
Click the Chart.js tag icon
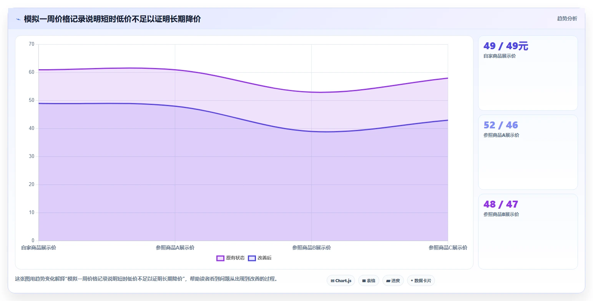point(332,281)
